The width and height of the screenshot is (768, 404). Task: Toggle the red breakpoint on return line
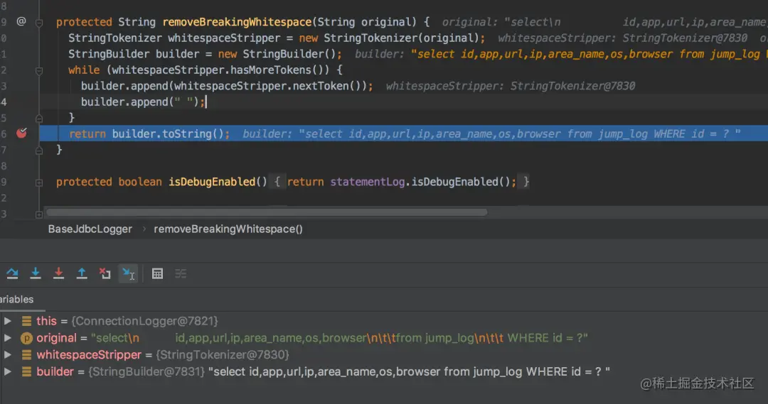21,133
